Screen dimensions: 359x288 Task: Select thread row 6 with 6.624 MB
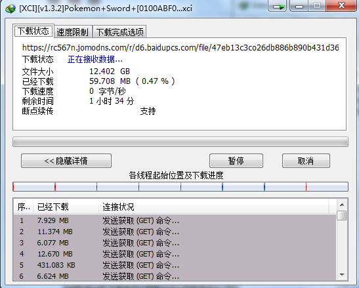pos(175,276)
